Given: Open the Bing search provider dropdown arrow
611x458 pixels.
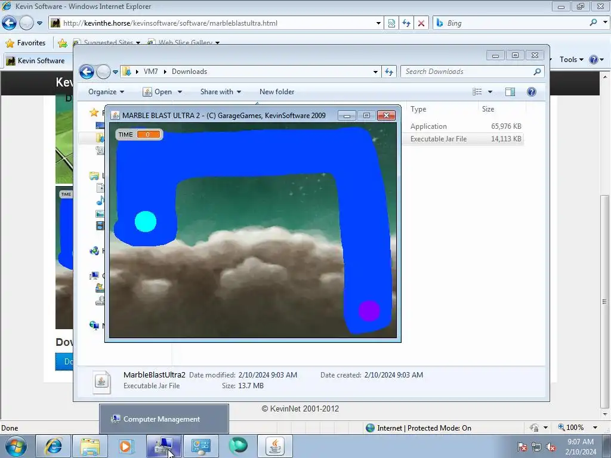Looking at the screenshot, I should tap(605, 23).
